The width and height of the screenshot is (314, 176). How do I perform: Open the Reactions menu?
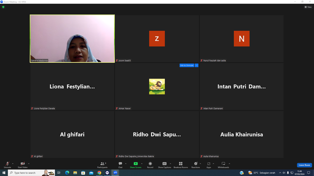[x=196, y=165]
